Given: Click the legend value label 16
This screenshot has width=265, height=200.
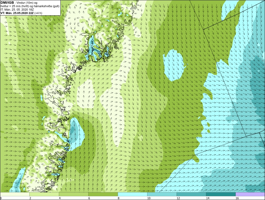Looking at the screenshot, I should coord(237,198).
